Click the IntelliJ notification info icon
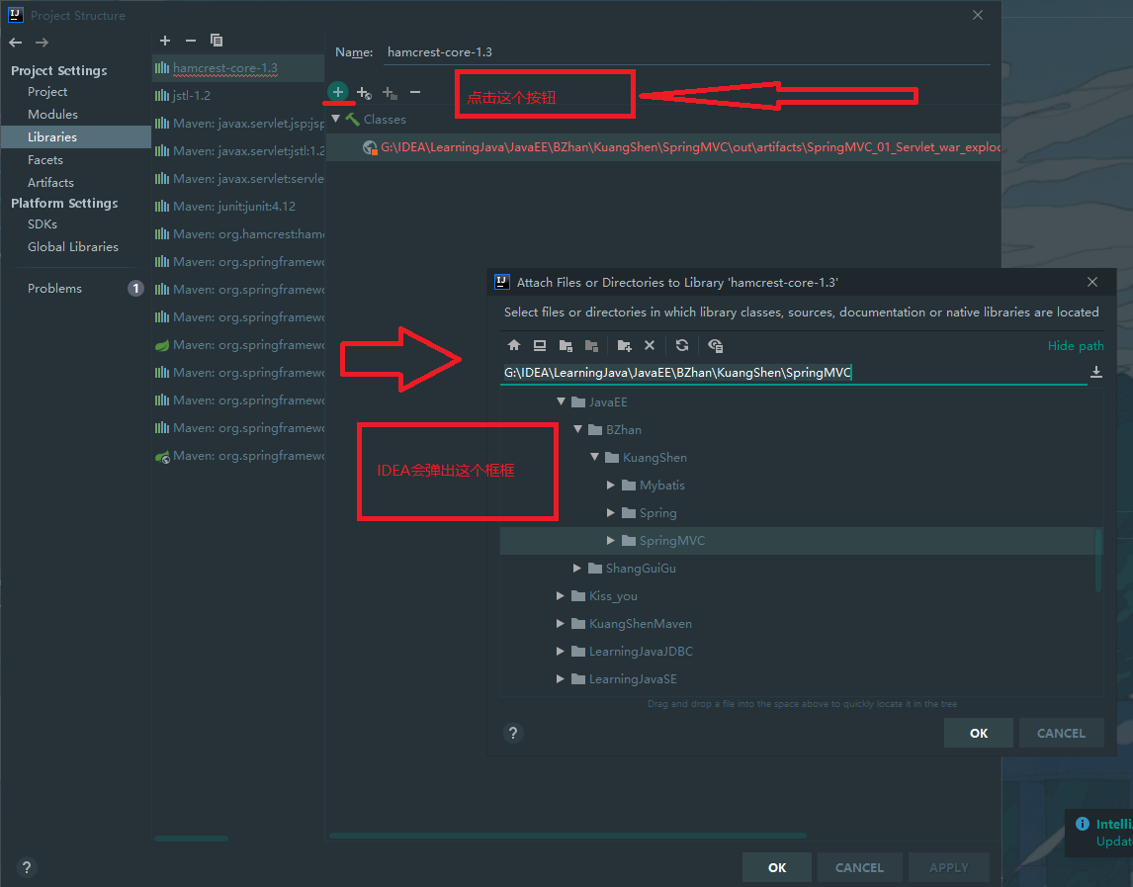1133x887 pixels. point(1083,824)
